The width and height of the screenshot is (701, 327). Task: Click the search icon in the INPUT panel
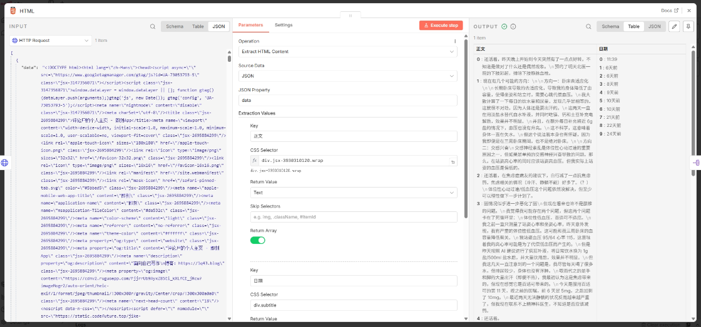pyautogui.click(x=153, y=26)
